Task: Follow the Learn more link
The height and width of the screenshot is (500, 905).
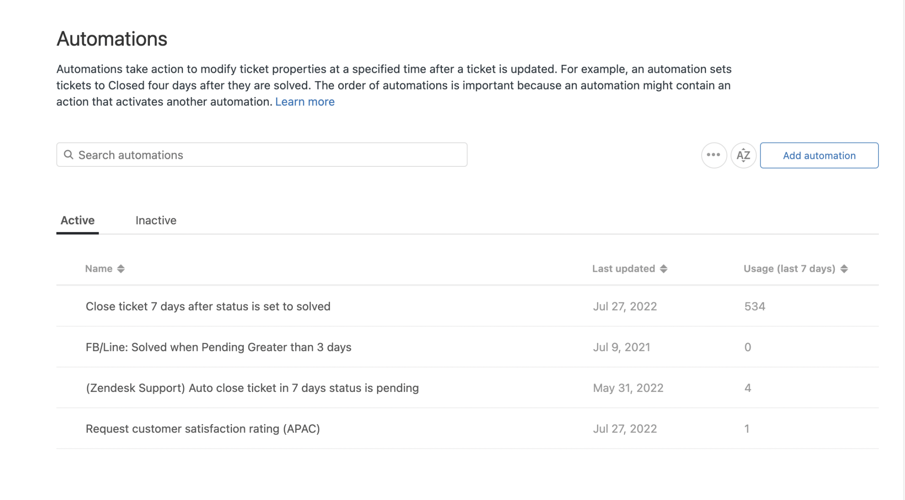Action: (x=305, y=102)
